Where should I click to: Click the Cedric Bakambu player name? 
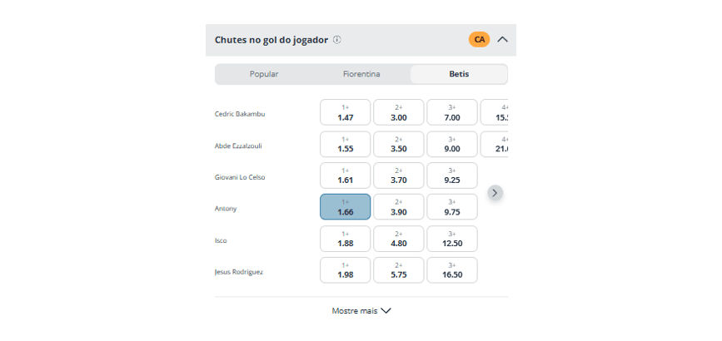tap(240, 114)
